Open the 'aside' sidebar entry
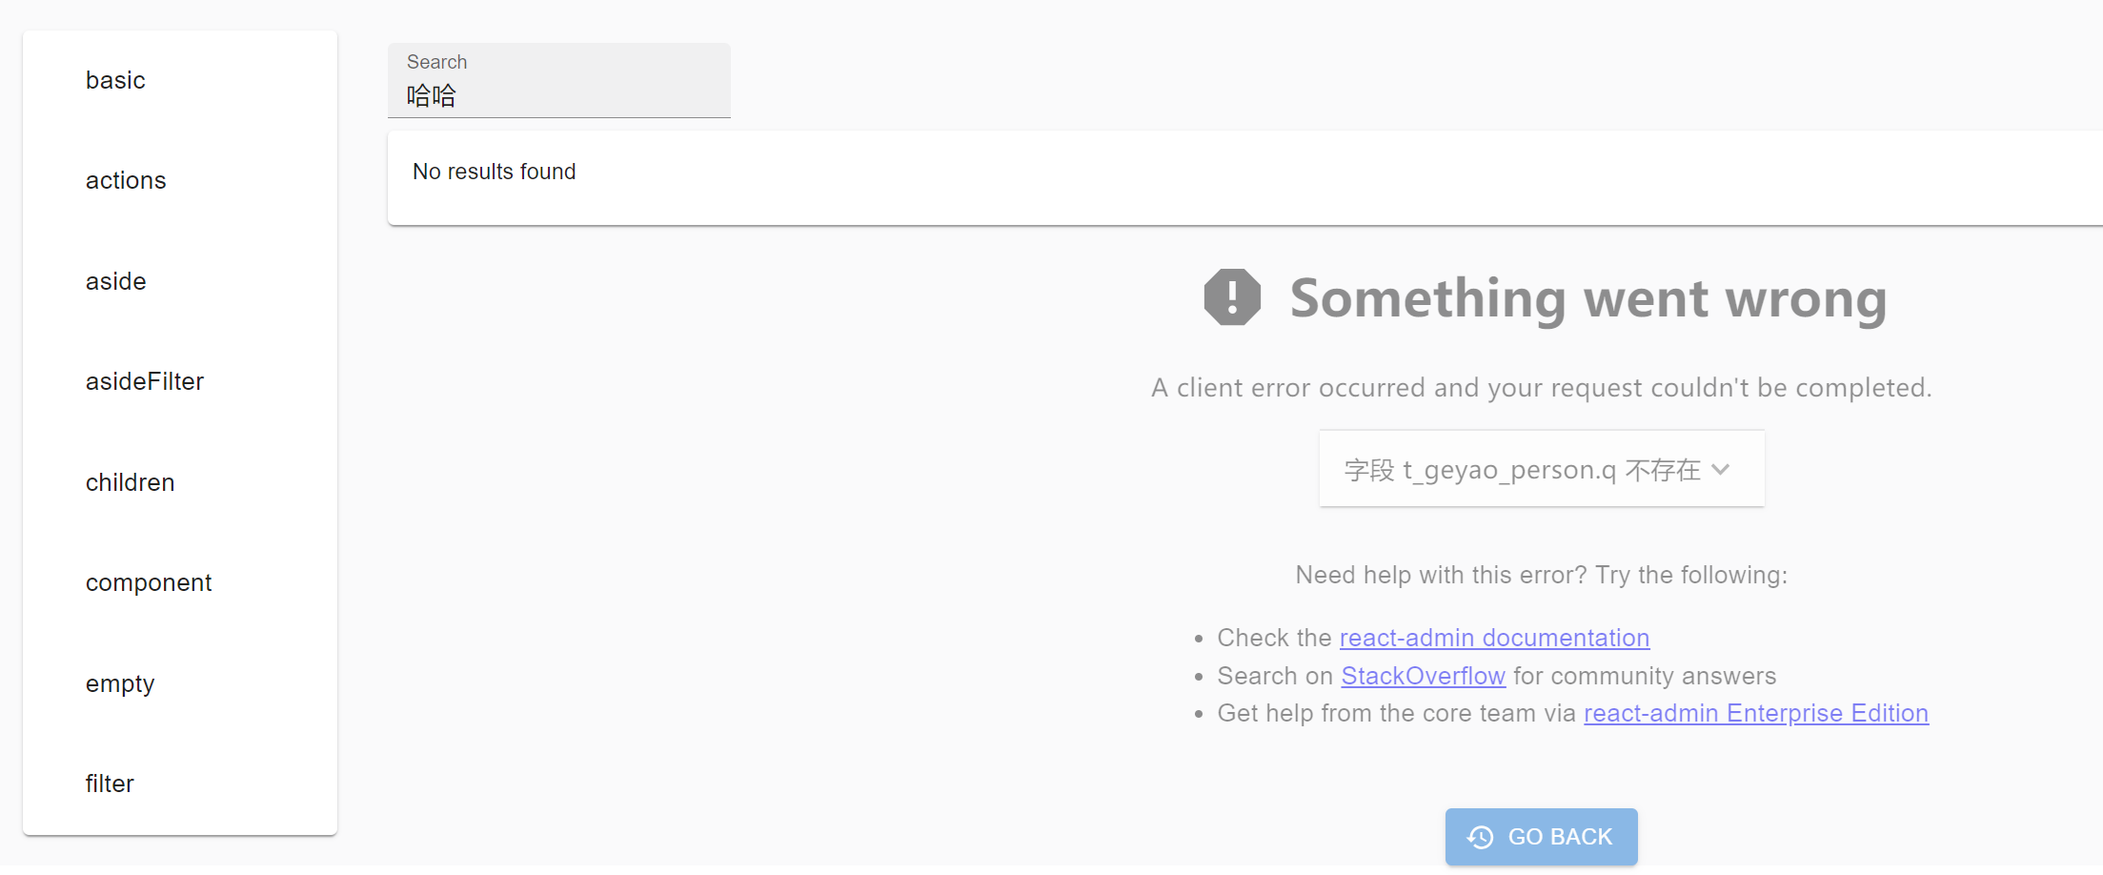This screenshot has width=2103, height=875. point(115,281)
